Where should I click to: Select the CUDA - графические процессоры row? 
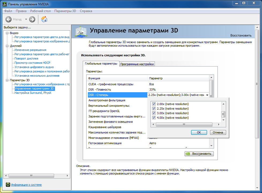pos(148,84)
